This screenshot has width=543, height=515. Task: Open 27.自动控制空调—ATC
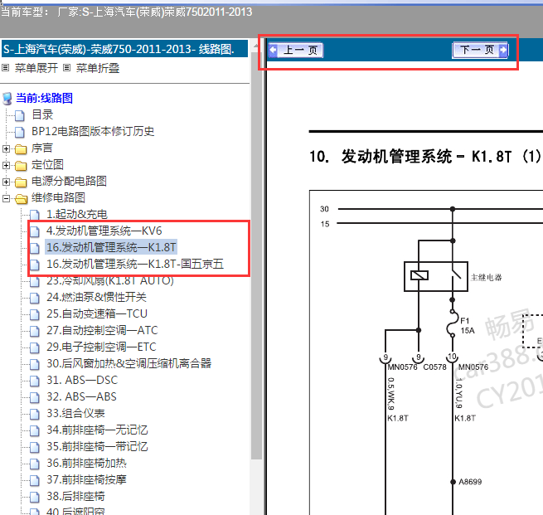(x=102, y=330)
